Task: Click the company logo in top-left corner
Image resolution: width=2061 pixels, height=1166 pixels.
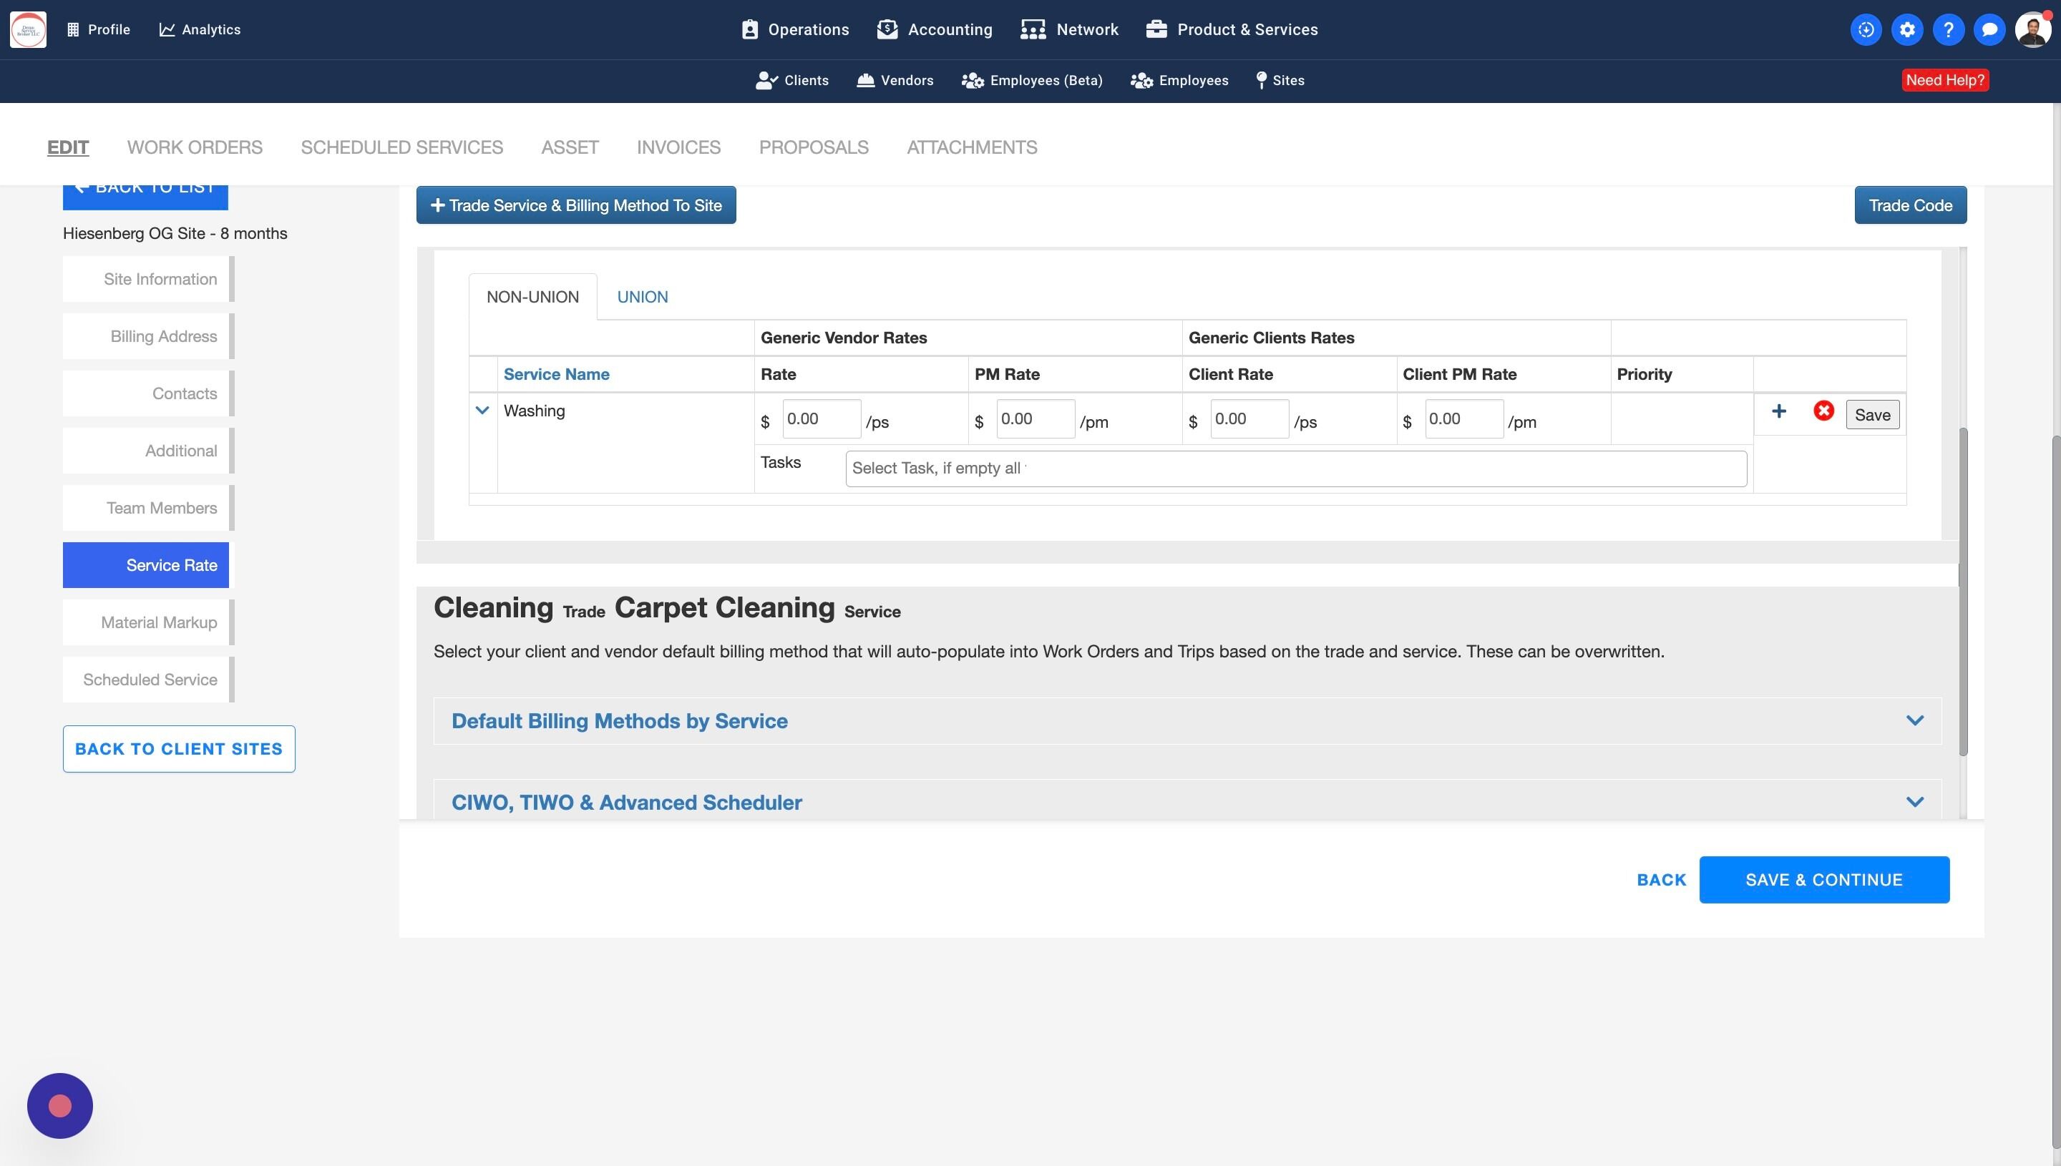Action: pos(28,29)
